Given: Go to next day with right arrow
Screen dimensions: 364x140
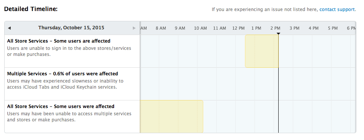Looking at the screenshot, I should tap(134, 28).
